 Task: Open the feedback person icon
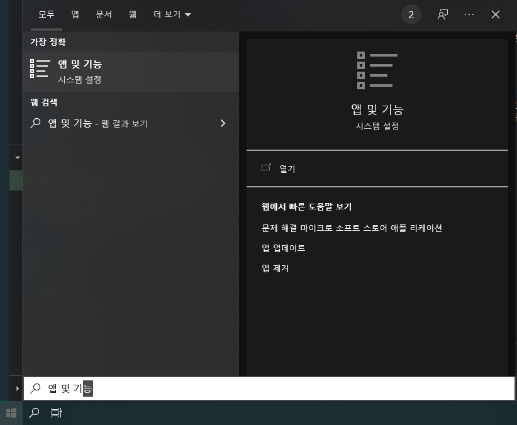click(x=443, y=14)
